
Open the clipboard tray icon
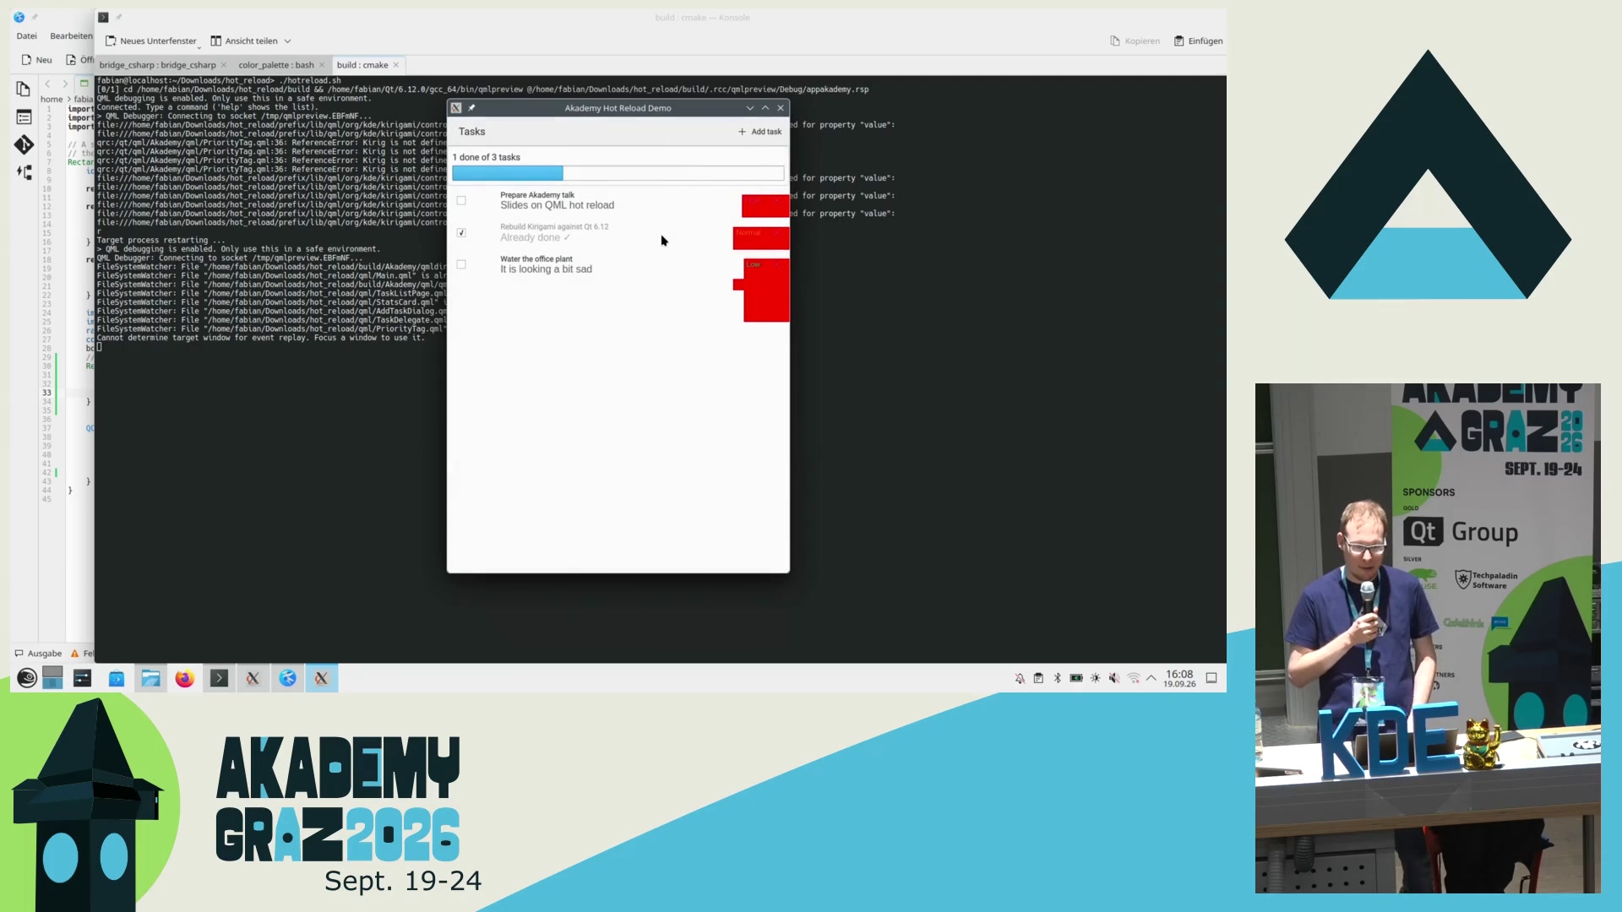[1038, 678]
